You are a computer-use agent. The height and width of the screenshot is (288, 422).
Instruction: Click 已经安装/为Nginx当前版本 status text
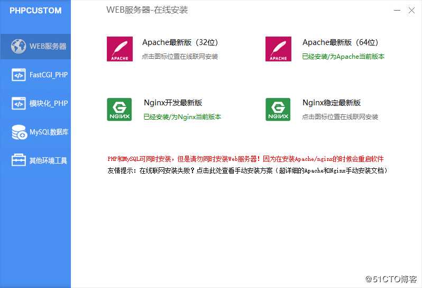pos(182,117)
